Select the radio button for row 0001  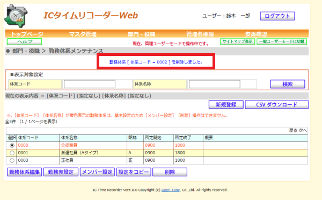[x=12, y=153]
